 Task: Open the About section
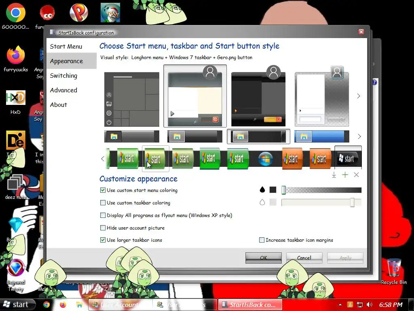tap(59, 105)
